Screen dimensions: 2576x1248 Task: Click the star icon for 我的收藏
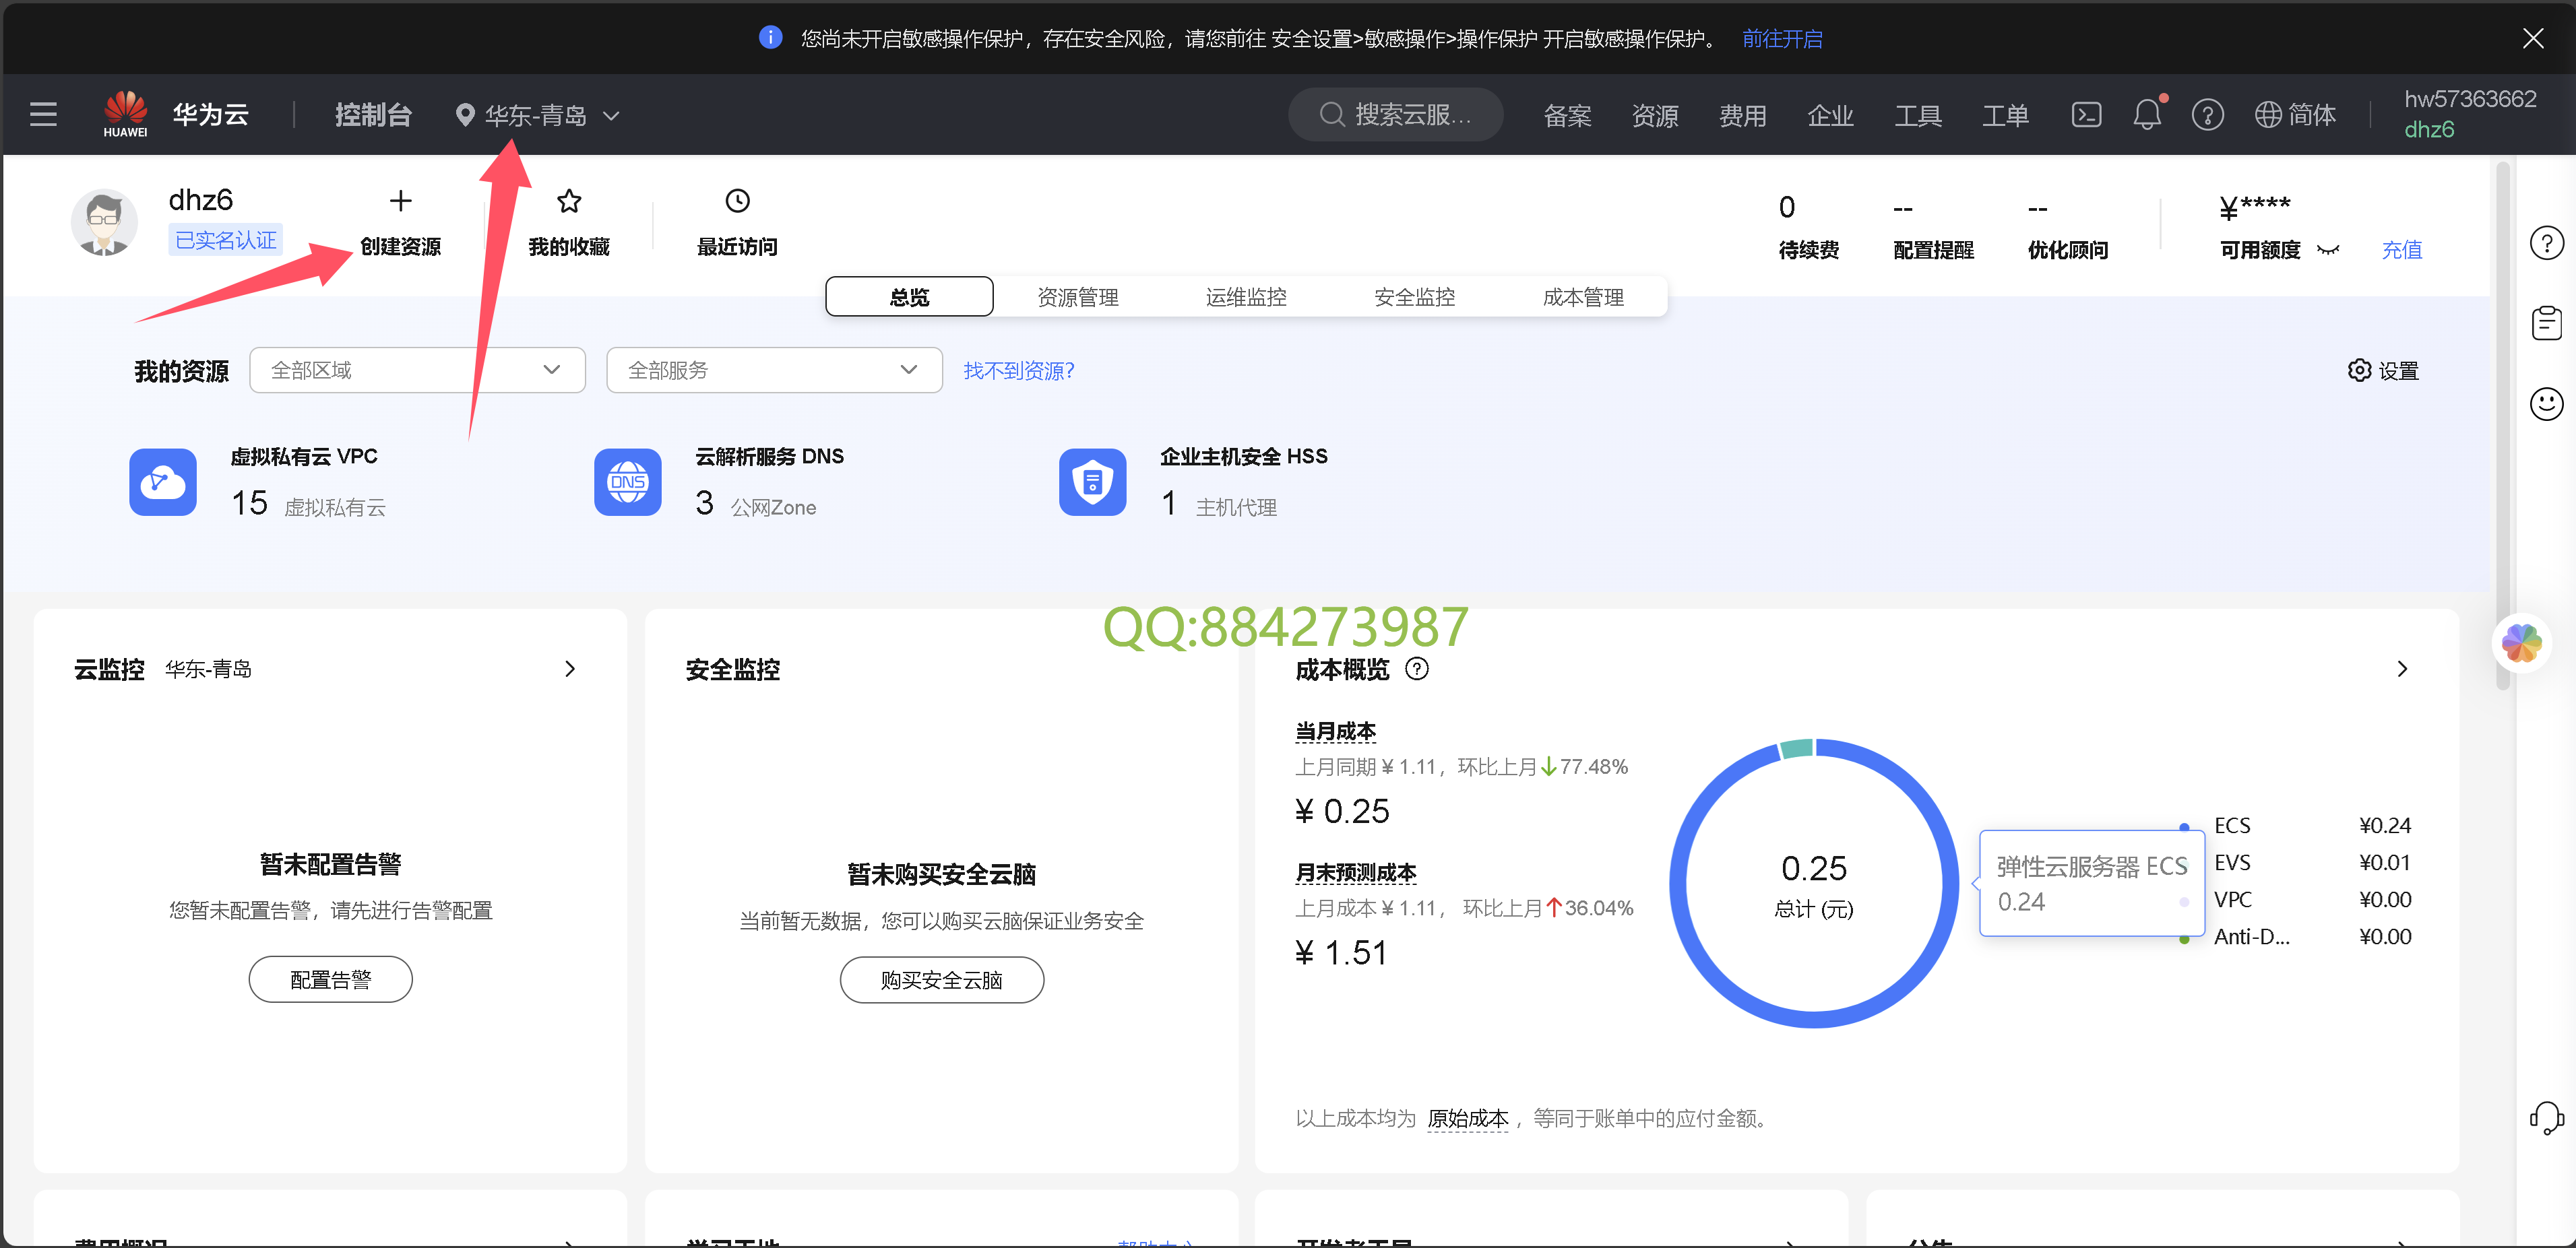[569, 201]
